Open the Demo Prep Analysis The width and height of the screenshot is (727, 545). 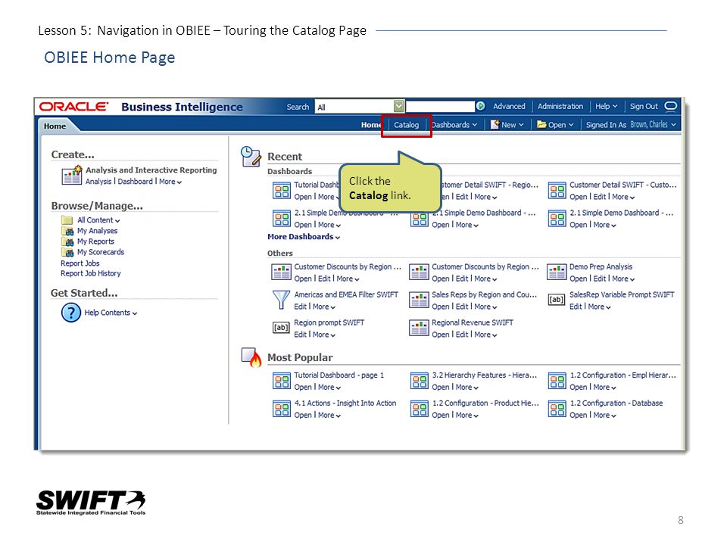tap(578, 279)
